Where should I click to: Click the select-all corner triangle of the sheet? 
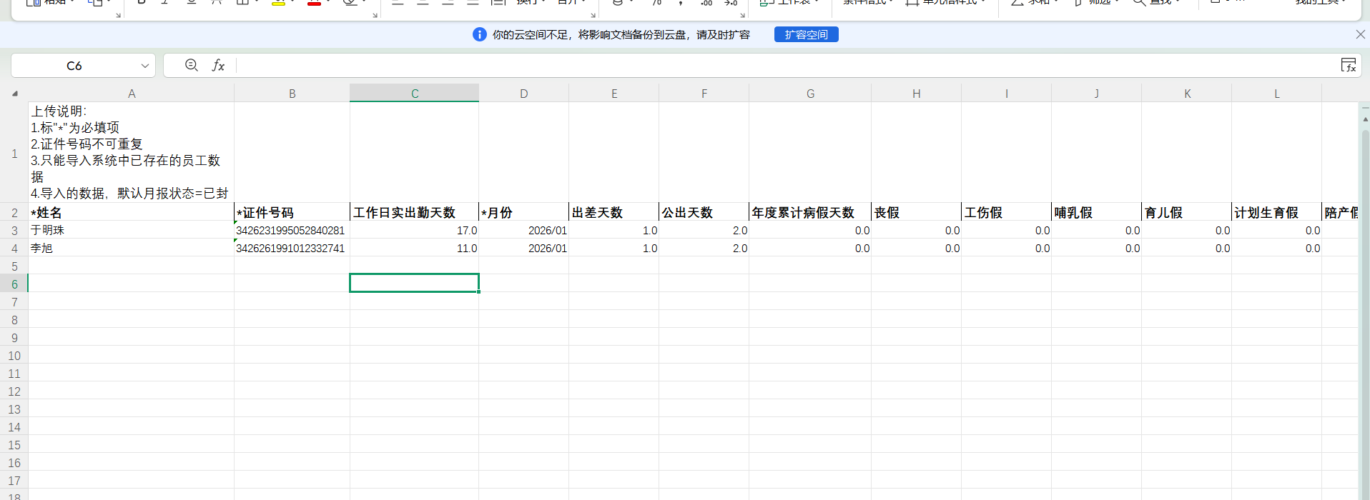14,94
